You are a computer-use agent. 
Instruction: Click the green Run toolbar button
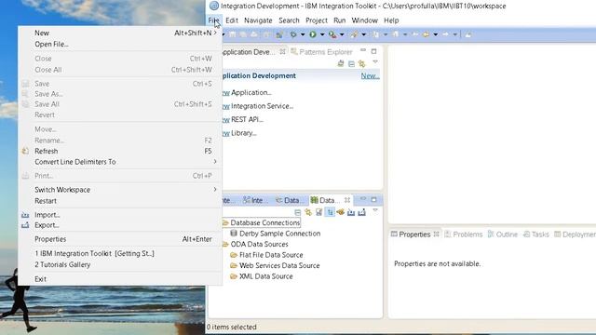[x=313, y=34]
